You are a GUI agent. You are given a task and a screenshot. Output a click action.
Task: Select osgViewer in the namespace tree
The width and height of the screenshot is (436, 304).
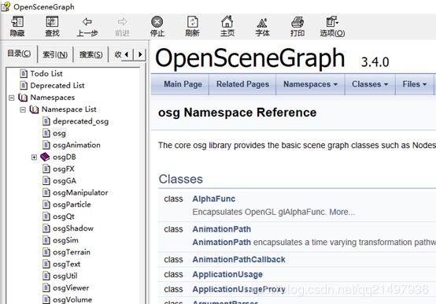(x=71, y=288)
